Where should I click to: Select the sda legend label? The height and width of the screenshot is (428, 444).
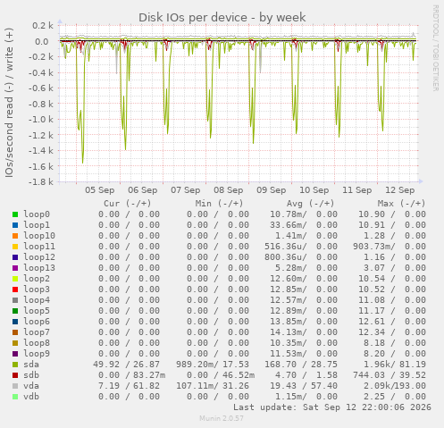pyautogui.click(x=31, y=365)
